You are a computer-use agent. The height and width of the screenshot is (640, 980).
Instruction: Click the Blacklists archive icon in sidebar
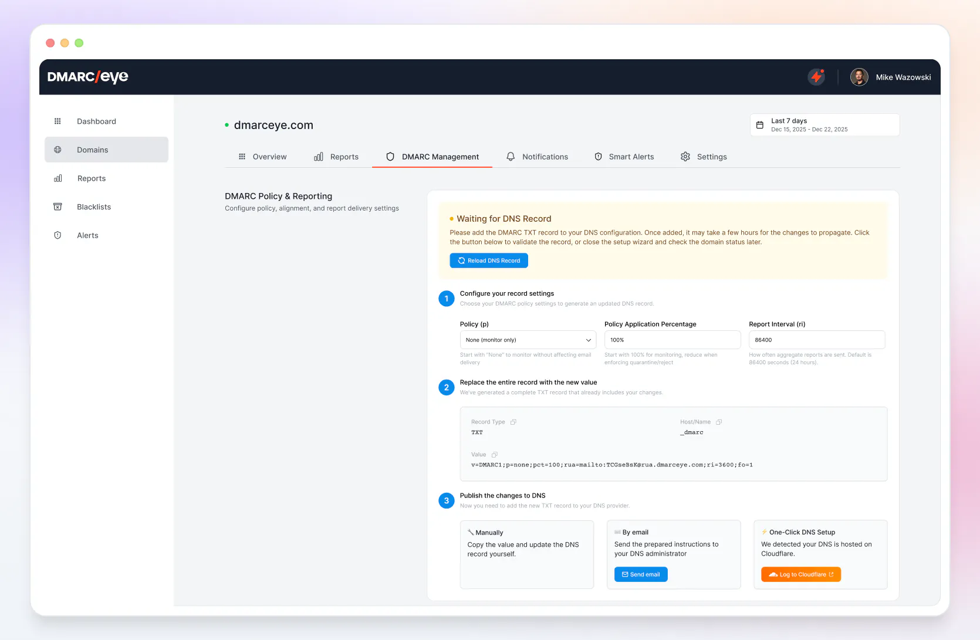(x=58, y=206)
